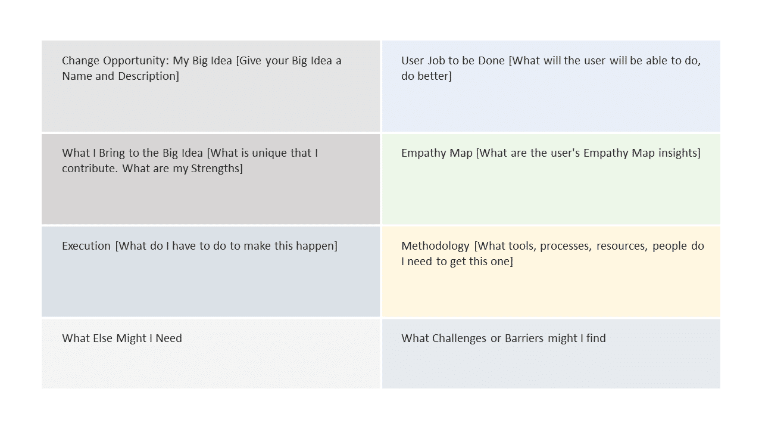Click blank area of the What I Bring box

[x=211, y=200]
